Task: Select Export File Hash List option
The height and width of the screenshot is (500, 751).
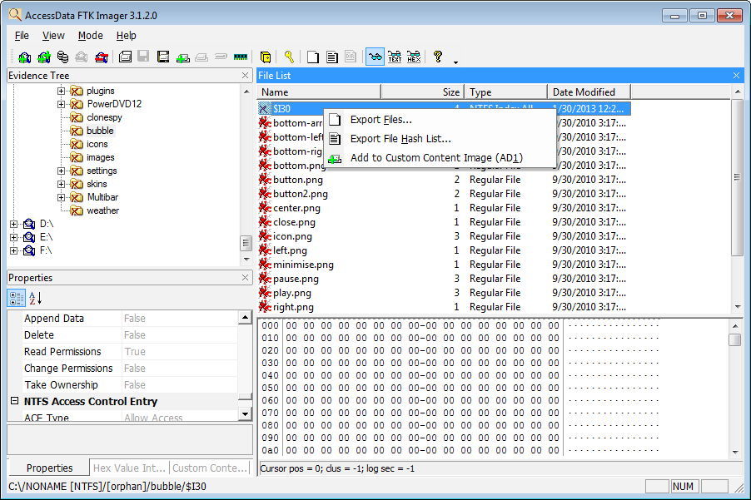Action: (x=400, y=139)
